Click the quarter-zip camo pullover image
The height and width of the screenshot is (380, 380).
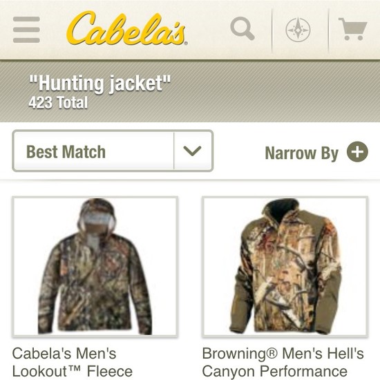tap(285, 266)
